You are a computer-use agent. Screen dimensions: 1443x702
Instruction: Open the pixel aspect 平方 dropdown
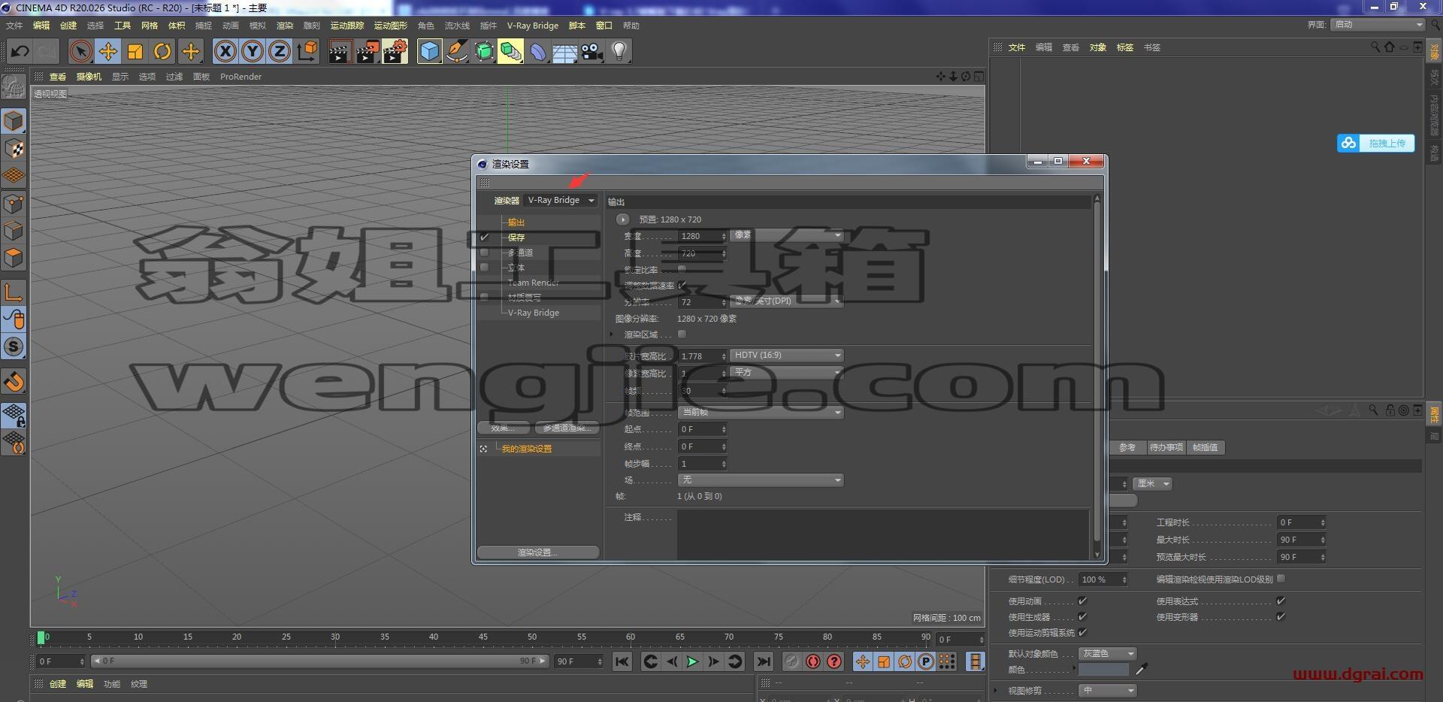787,372
